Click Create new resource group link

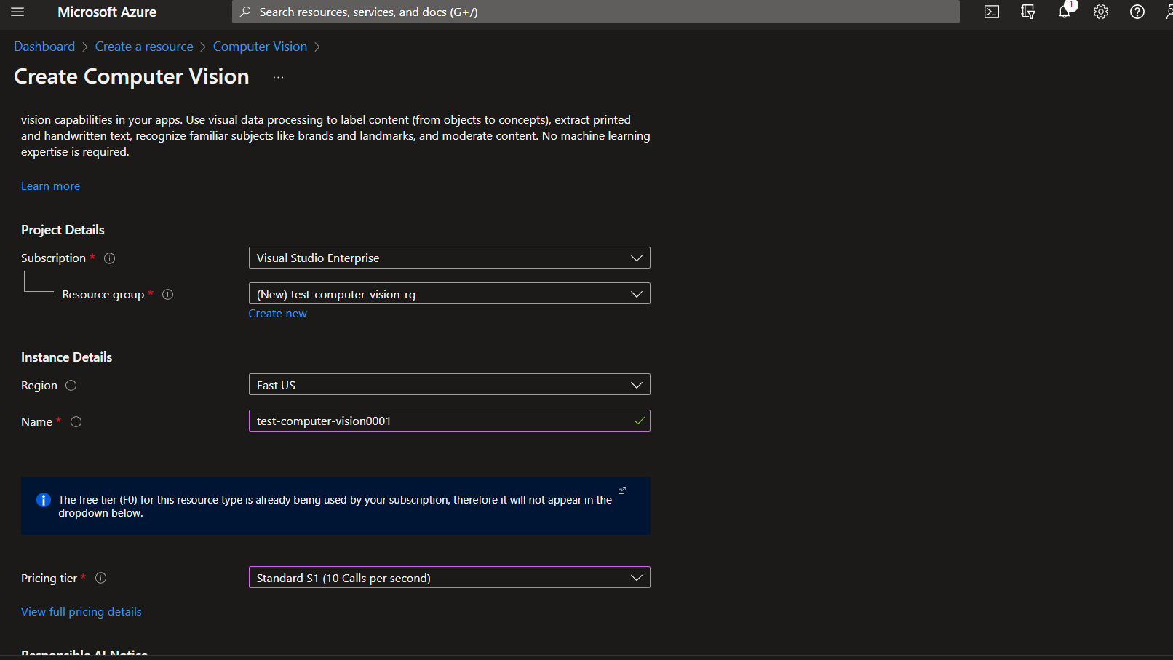point(277,314)
